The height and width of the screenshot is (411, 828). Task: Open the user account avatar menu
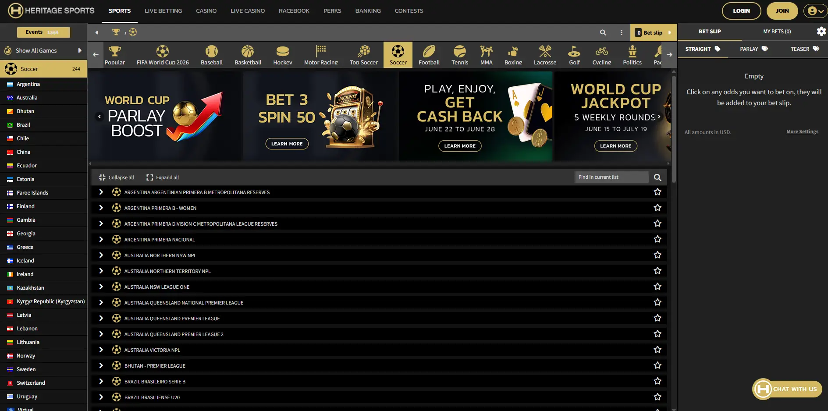coord(815,11)
